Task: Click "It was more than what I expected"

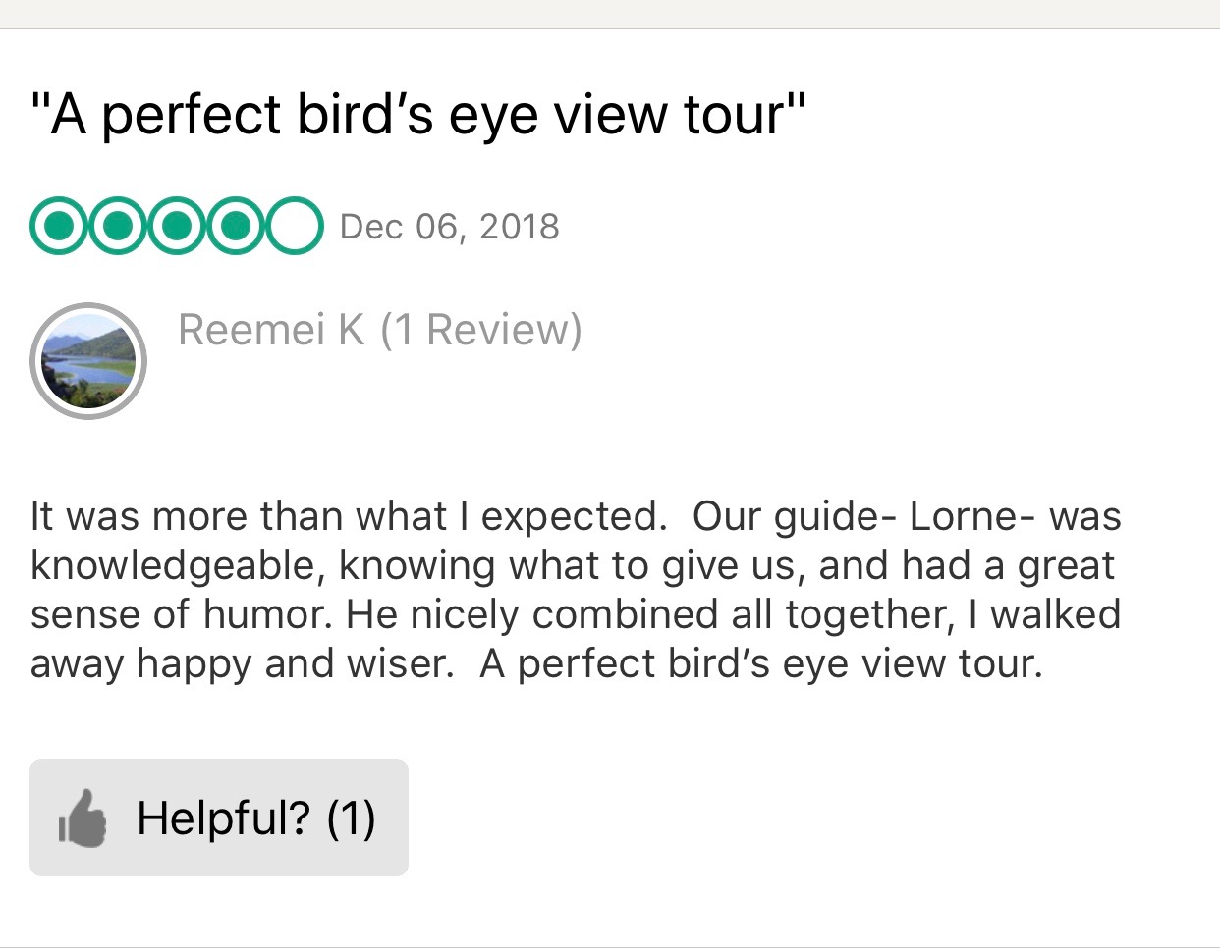Action: point(348,517)
